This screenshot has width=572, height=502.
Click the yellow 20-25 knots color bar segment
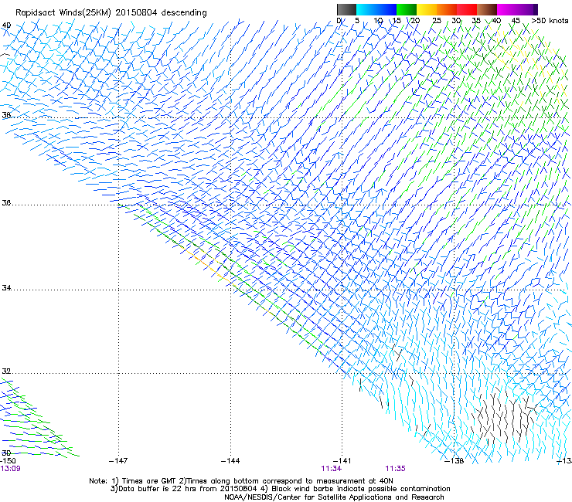pyautogui.click(x=427, y=9)
